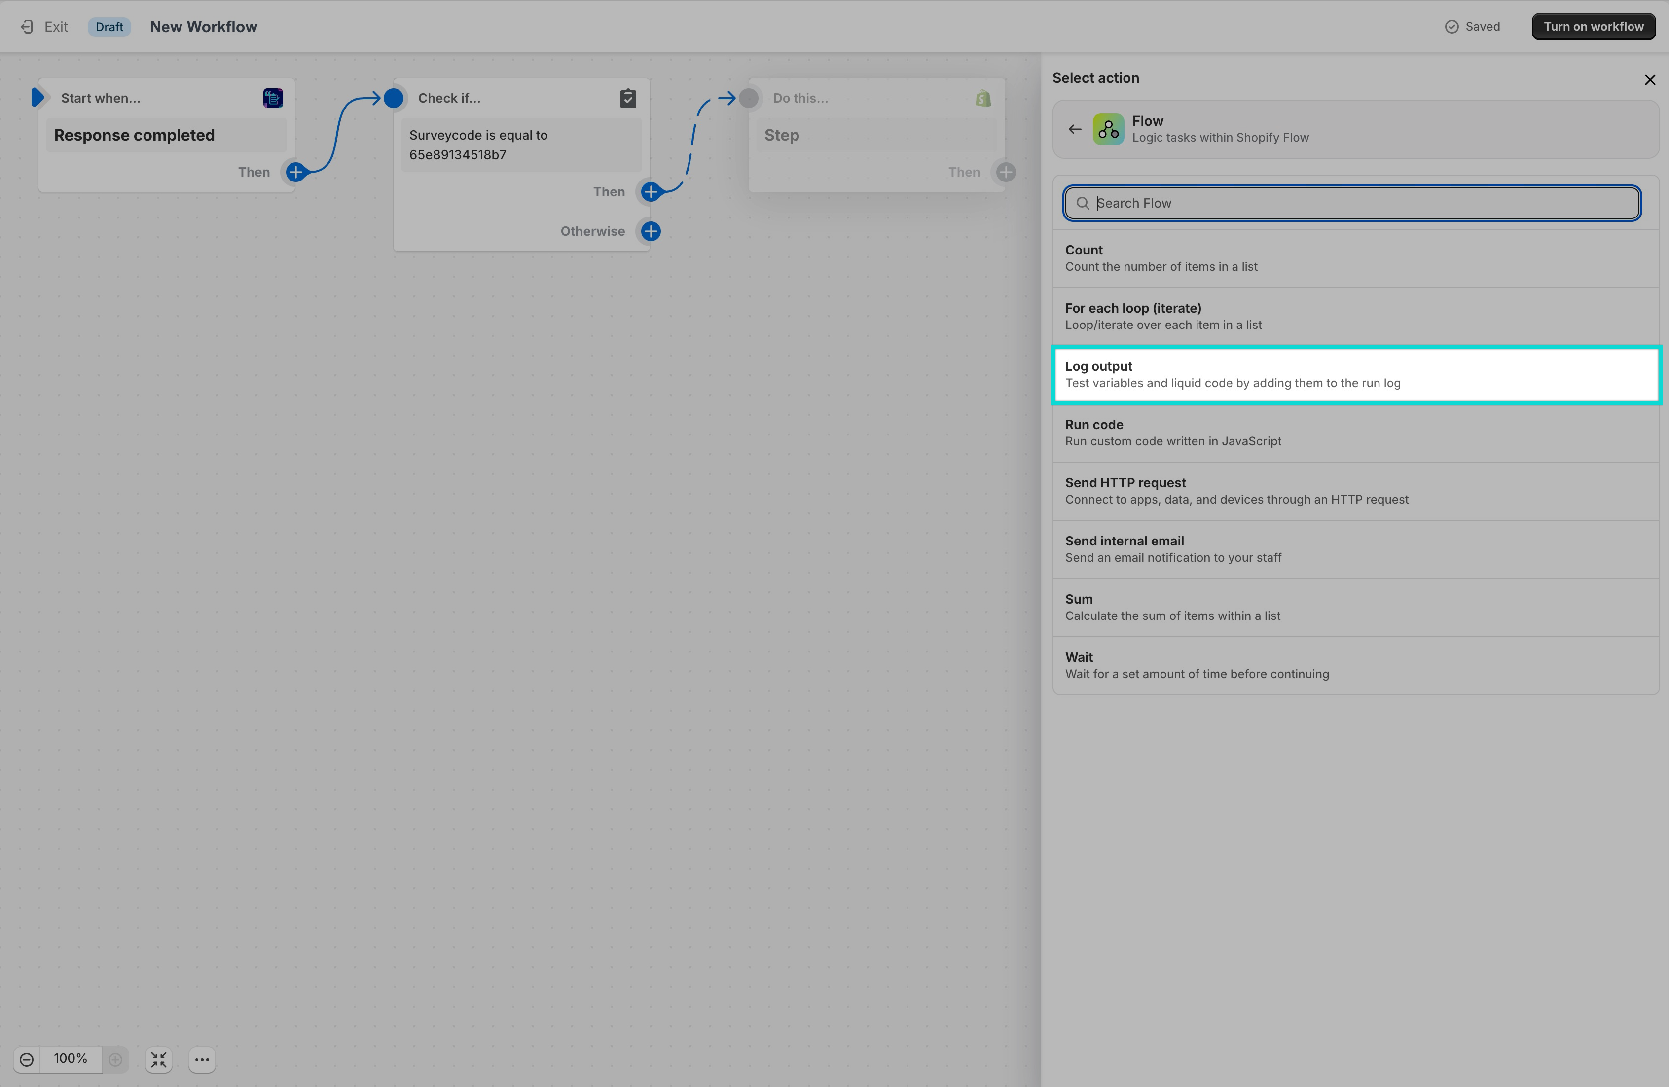Click the Select action heading

[1095, 78]
